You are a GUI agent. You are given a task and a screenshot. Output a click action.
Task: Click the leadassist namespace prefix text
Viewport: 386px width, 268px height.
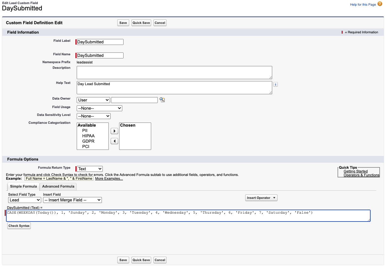[x=85, y=62]
